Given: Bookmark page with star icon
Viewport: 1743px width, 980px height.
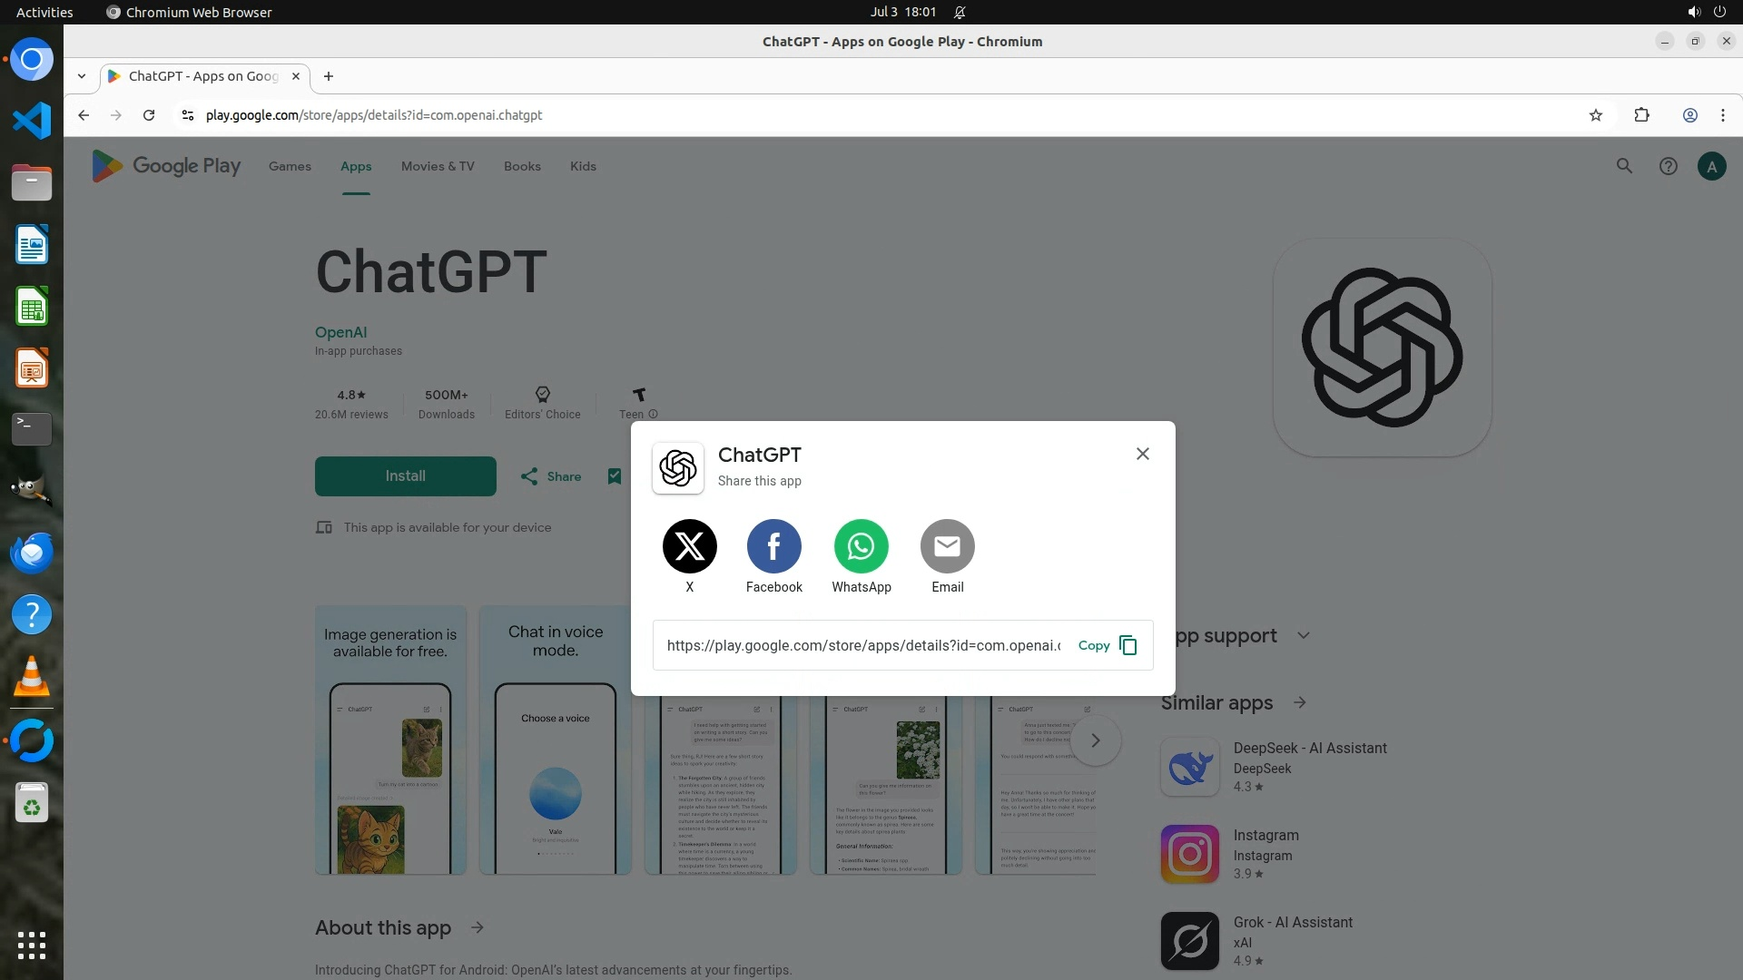Looking at the screenshot, I should 1595,115.
